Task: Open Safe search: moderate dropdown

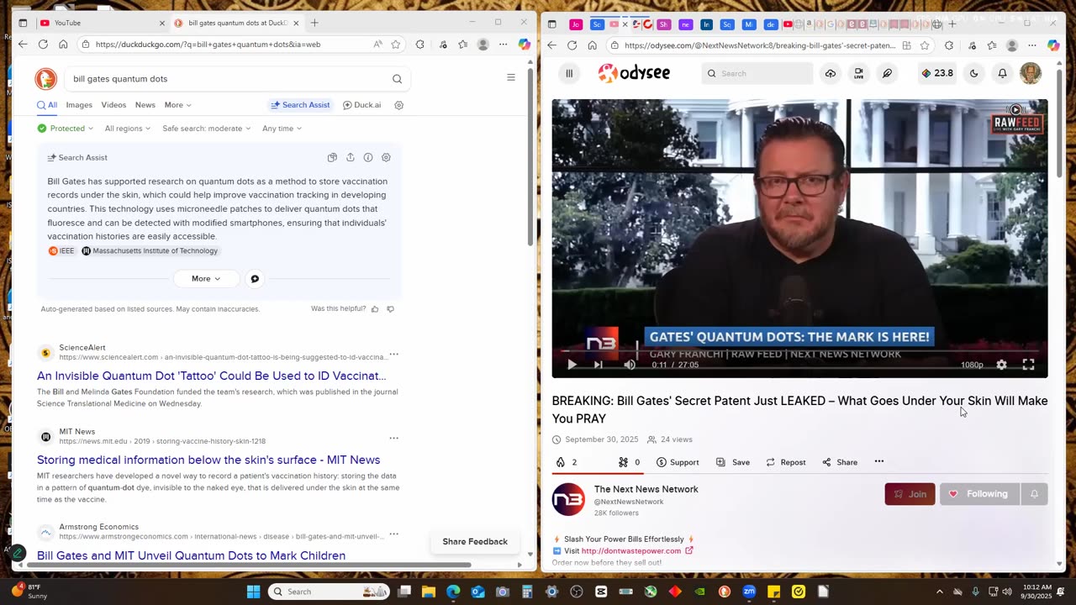Action: (207, 129)
